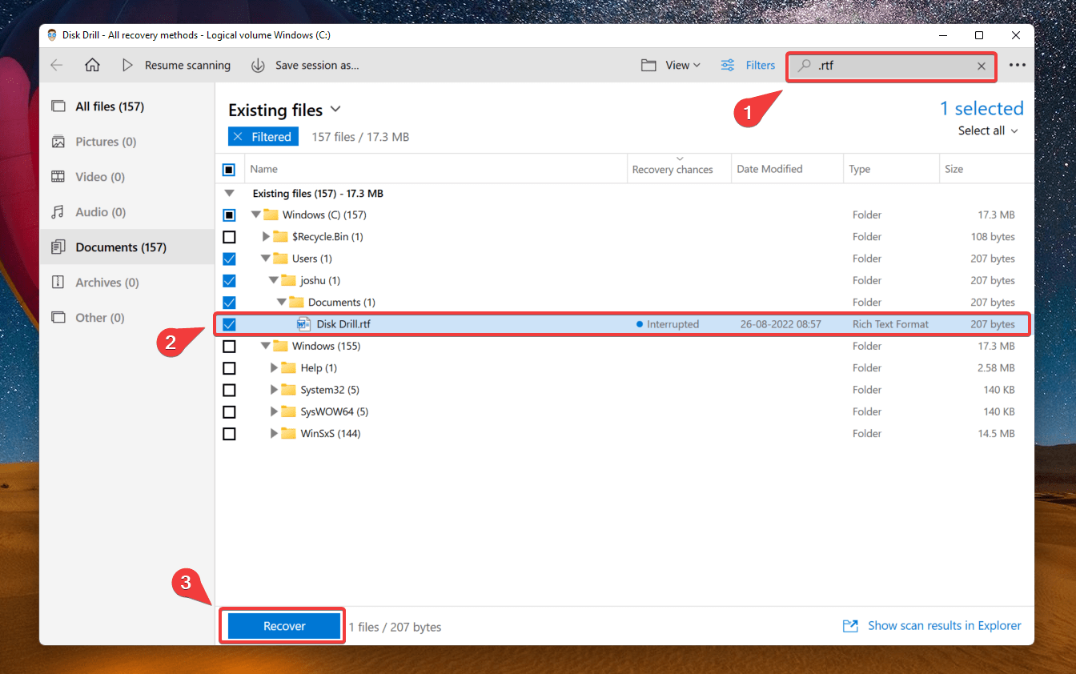The width and height of the screenshot is (1076, 674).
Task: Expand the $Recycle.Bin (1) folder
Action: coord(267,237)
